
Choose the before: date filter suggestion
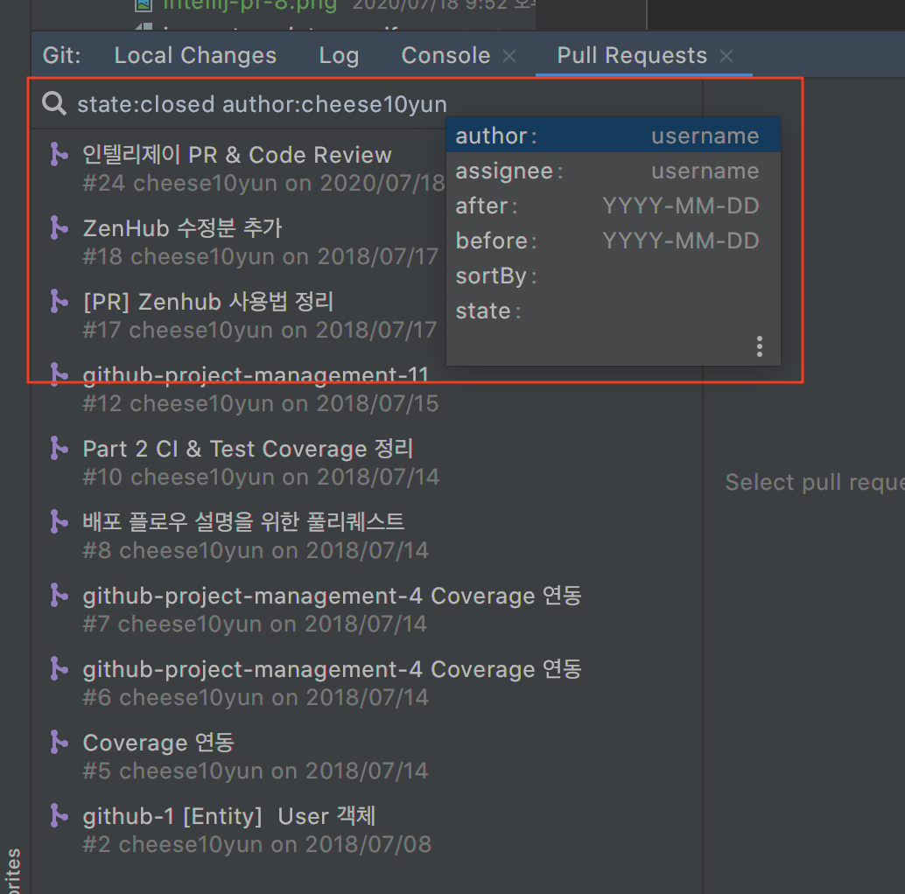click(x=613, y=241)
